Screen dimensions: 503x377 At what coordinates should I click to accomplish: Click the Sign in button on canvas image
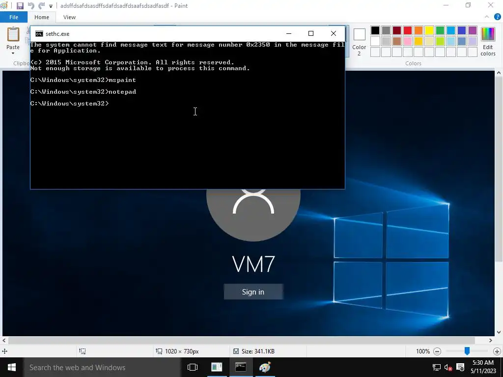[253, 292]
